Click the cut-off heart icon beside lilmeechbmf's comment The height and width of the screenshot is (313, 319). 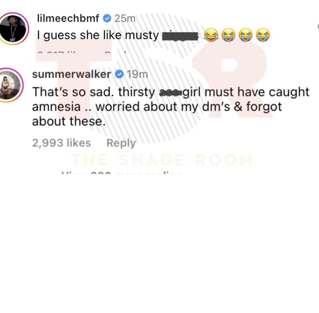click(x=318, y=27)
